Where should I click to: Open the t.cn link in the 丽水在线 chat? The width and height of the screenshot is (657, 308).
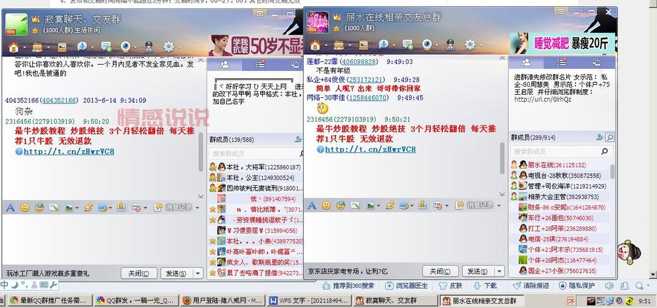coord(370,150)
